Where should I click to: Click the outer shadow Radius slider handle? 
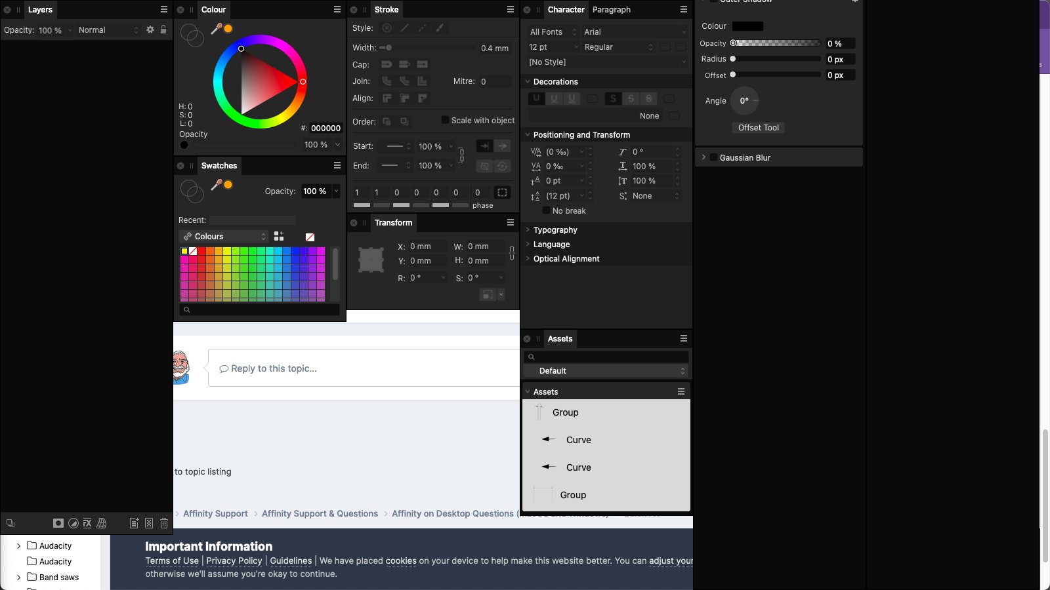pos(733,59)
